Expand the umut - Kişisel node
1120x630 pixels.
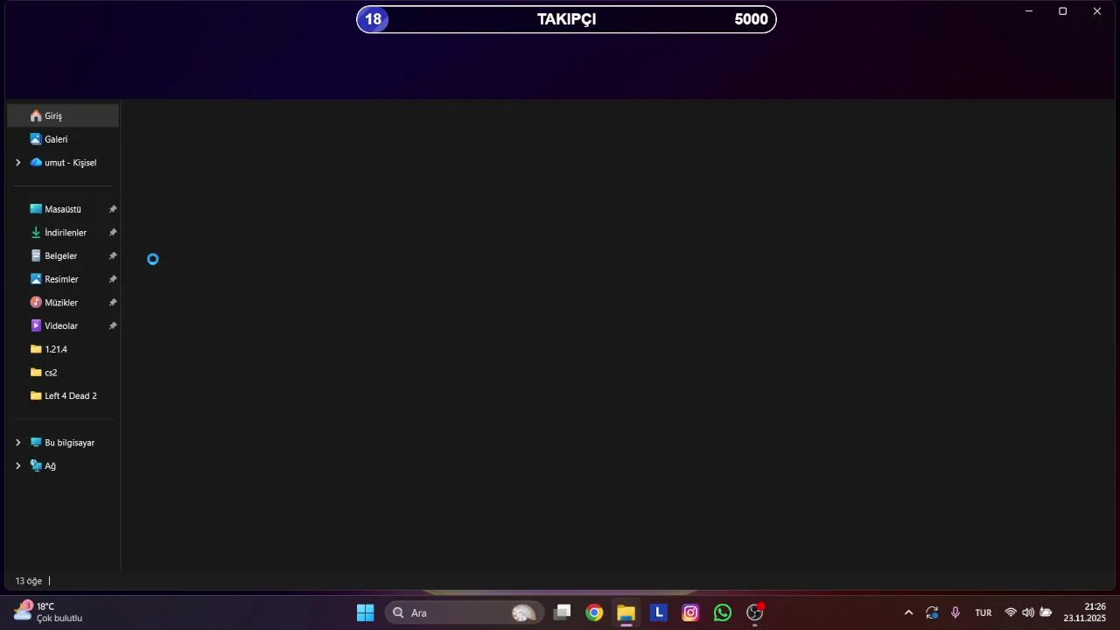point(17,163)
